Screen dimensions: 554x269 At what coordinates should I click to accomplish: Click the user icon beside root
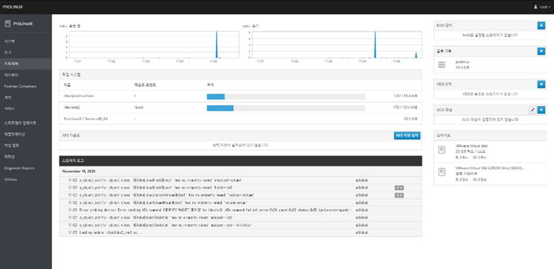(535, 6)
